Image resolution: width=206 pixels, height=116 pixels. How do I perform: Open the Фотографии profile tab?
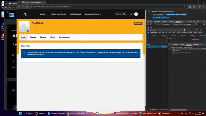coord(64,37)
